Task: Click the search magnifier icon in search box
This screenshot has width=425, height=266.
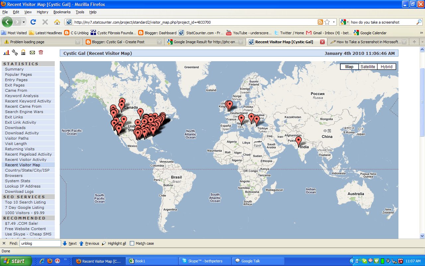Action: pos(419,22)
